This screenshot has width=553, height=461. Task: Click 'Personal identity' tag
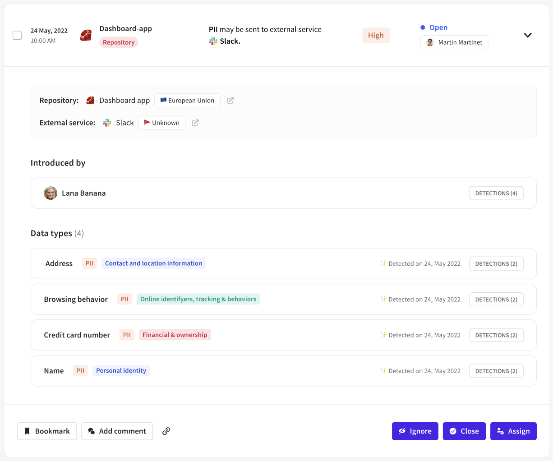tap(121, 371)
